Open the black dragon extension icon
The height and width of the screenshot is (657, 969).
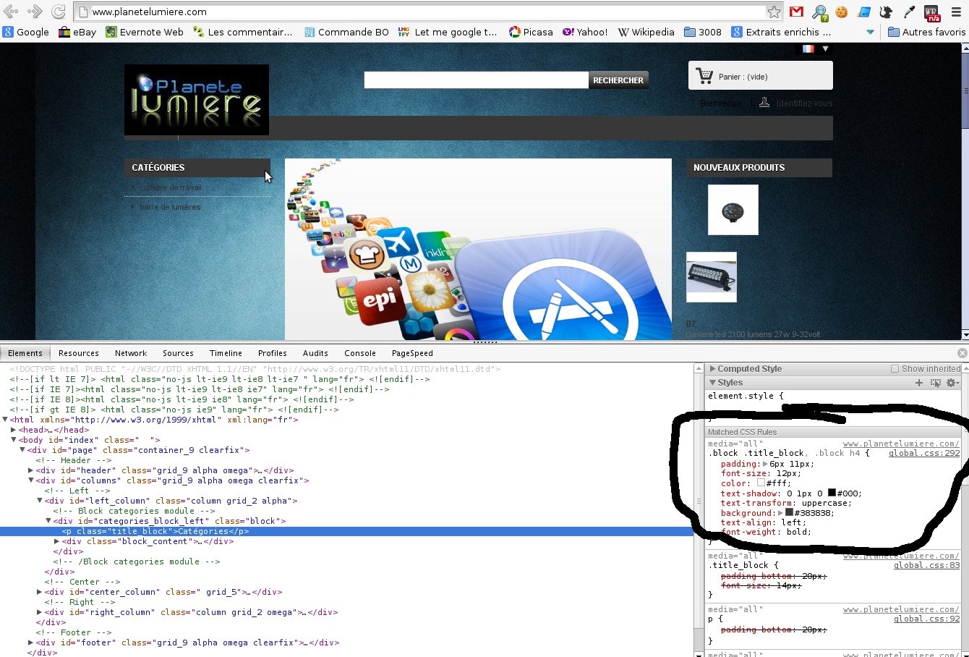tap(886, 12)
